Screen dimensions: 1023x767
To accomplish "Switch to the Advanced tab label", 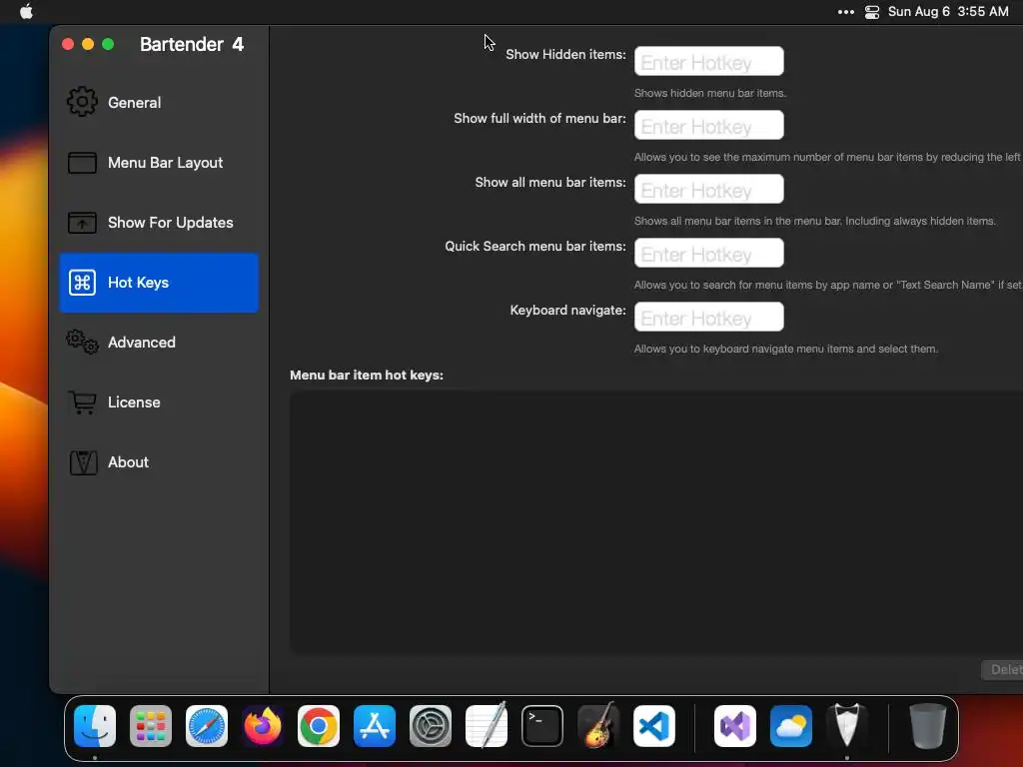I will click(142, 343).
